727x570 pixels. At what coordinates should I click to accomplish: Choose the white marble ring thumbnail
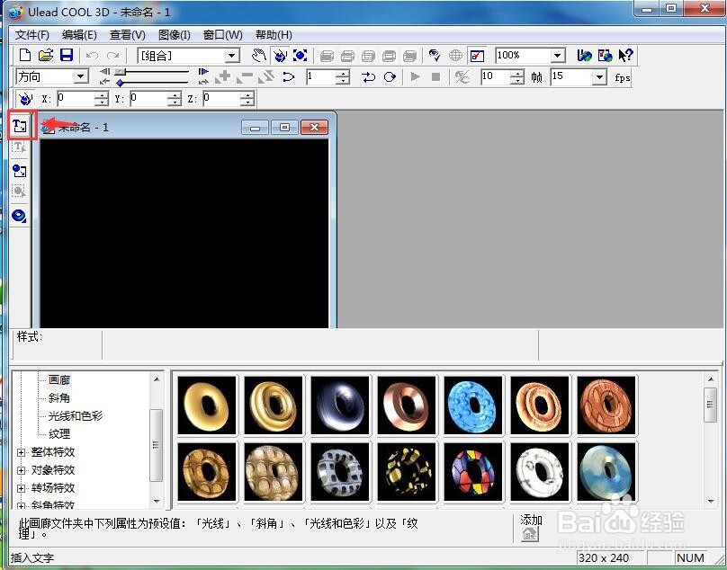539,472
